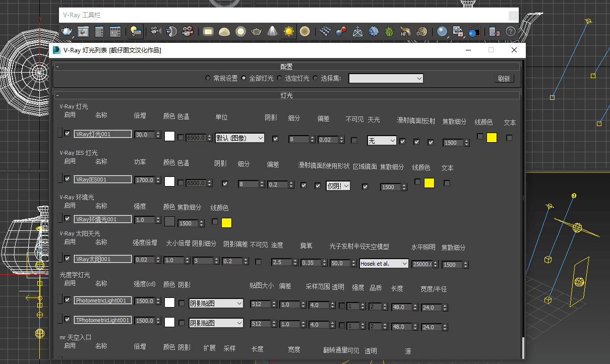Click the VRayIES001 功率 field showing 1700.0

click(x=145, y=180)
